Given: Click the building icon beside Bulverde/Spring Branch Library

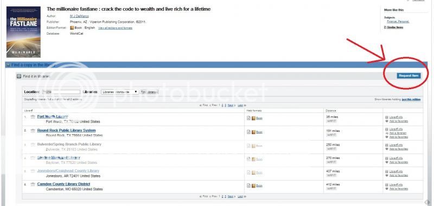Looking at the screenshot, I should coord(33,144).
